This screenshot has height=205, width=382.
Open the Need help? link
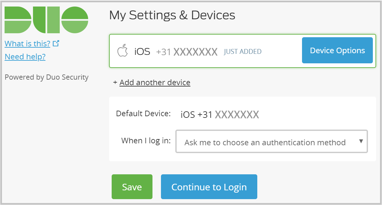click(25, 57)
